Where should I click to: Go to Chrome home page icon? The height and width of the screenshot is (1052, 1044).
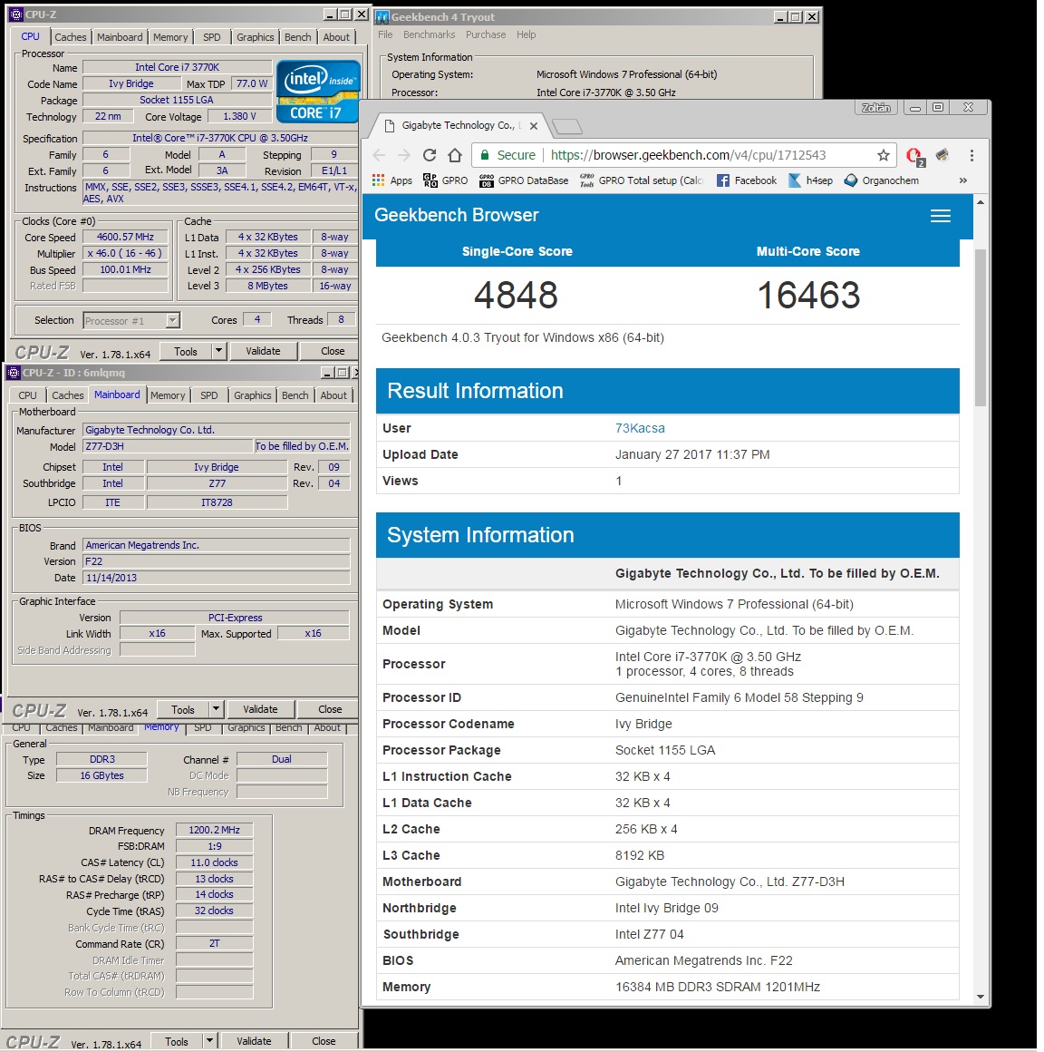pos(455,155)
